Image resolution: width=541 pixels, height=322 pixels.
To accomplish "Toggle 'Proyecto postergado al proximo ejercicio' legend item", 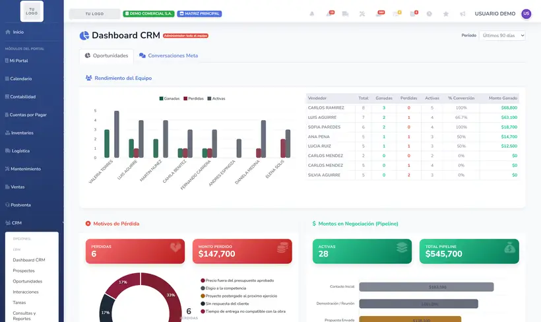I will (x=239, y=296).
